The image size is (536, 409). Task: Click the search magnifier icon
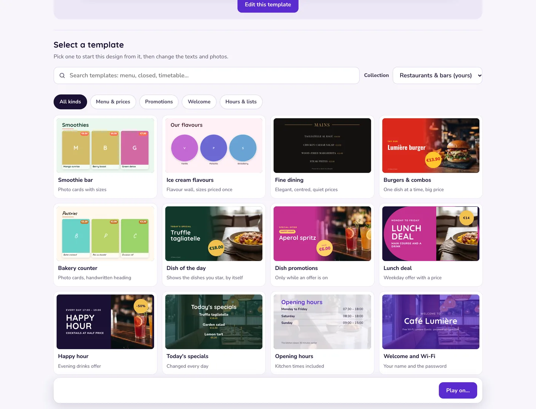point(62,75)
